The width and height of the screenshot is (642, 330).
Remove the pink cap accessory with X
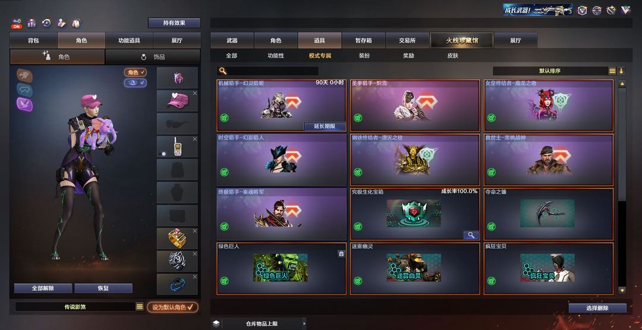tap(195, 93)
